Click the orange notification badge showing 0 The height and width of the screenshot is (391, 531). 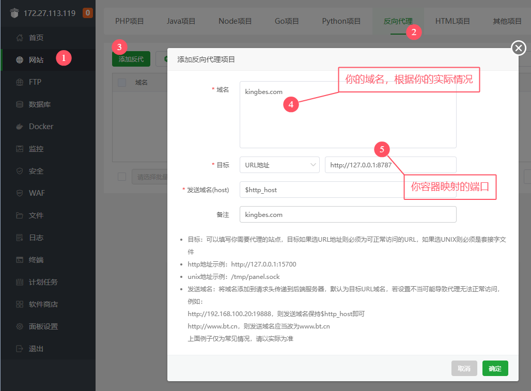pyautogui.click(x=88, y=13)
